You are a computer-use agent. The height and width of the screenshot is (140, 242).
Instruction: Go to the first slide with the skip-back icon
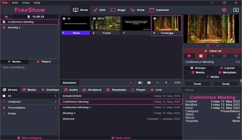coord(188,46)
